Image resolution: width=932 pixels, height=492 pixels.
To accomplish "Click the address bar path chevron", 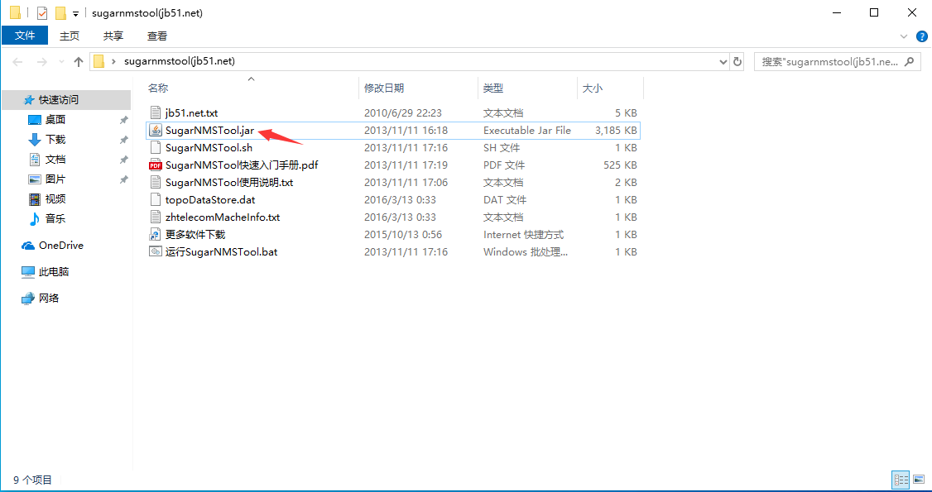I will 113,61.
